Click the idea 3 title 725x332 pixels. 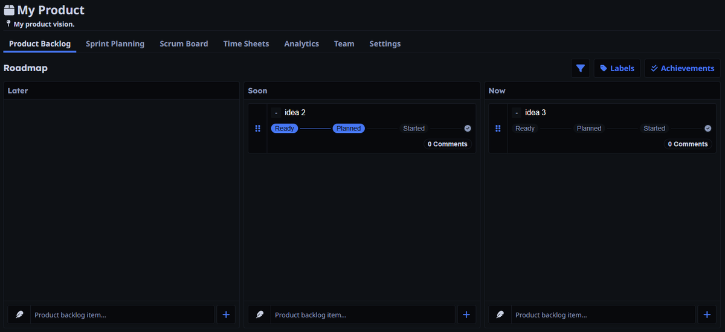(x=535, y=112)
